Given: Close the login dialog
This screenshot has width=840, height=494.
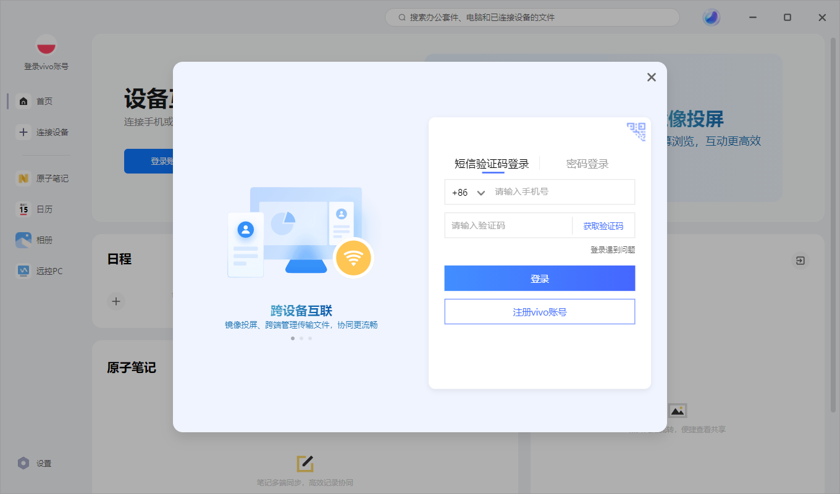Looking at the screenshot, I should (x=651, y=77).
